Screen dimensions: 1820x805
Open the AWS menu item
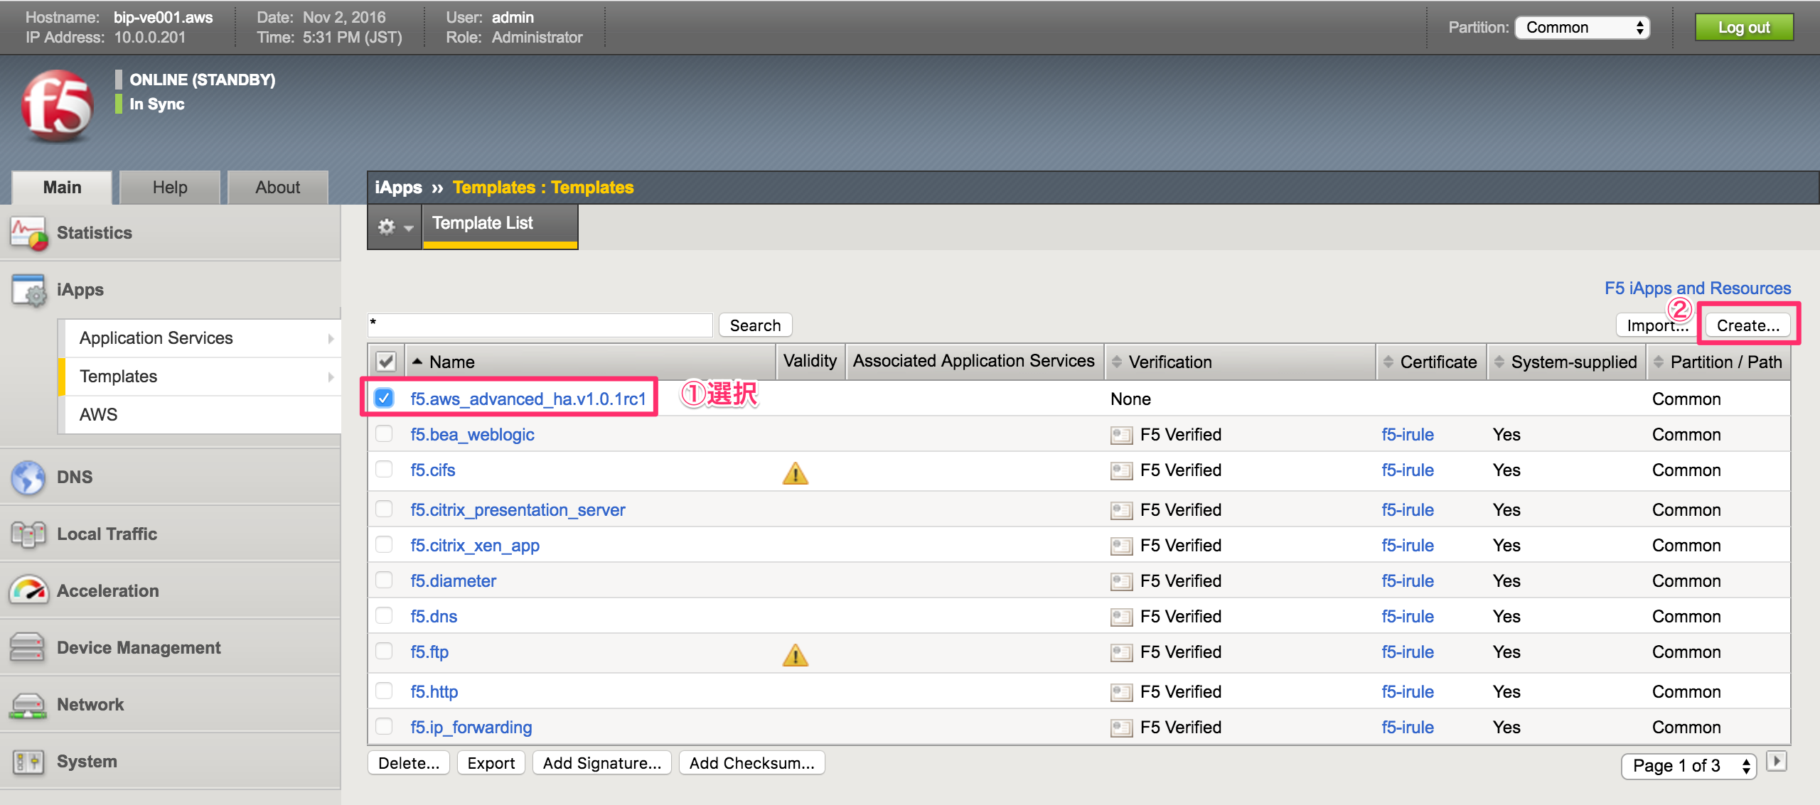click(x=203, y=415)
